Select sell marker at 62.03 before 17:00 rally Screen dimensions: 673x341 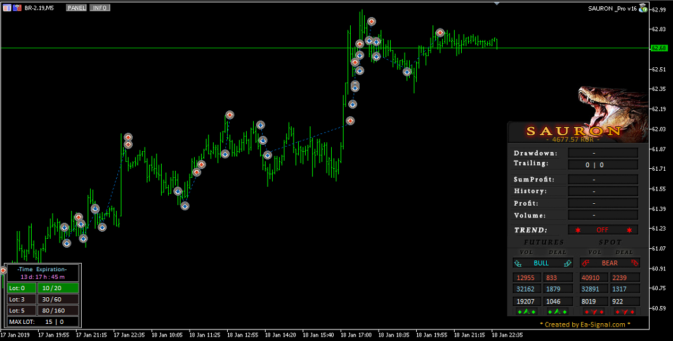(x=350, y=121)
